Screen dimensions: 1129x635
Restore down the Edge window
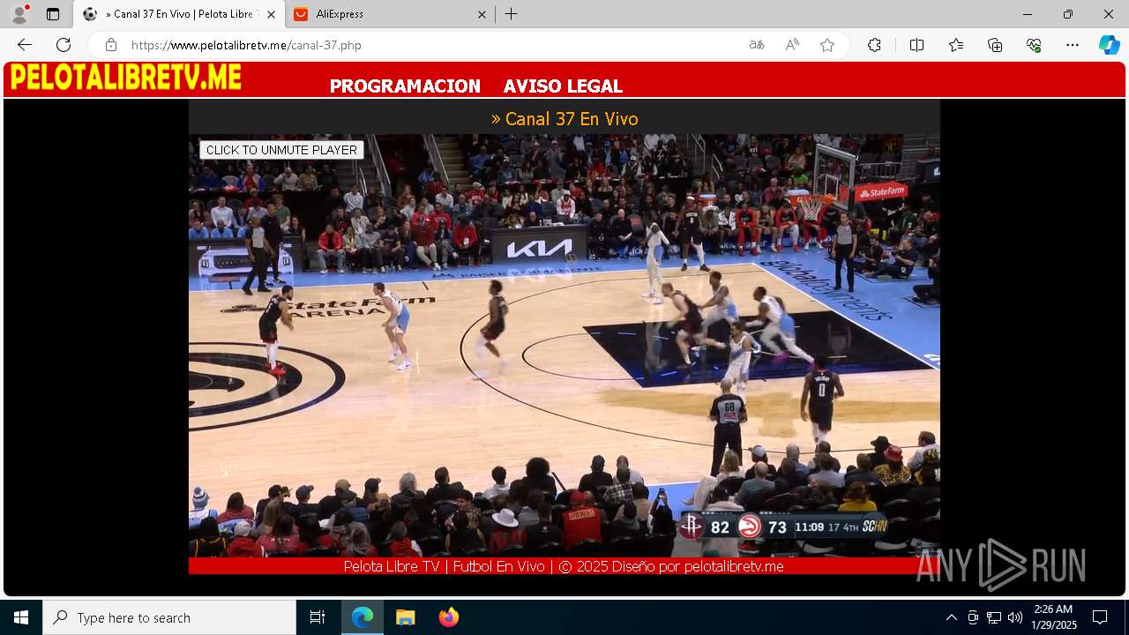click(x=1068, y=14)
